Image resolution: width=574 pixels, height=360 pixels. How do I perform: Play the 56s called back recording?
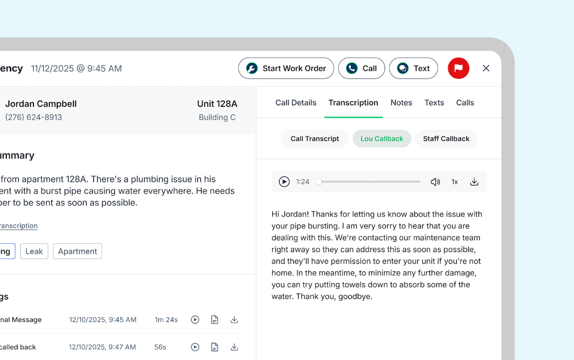coord(195,347)
